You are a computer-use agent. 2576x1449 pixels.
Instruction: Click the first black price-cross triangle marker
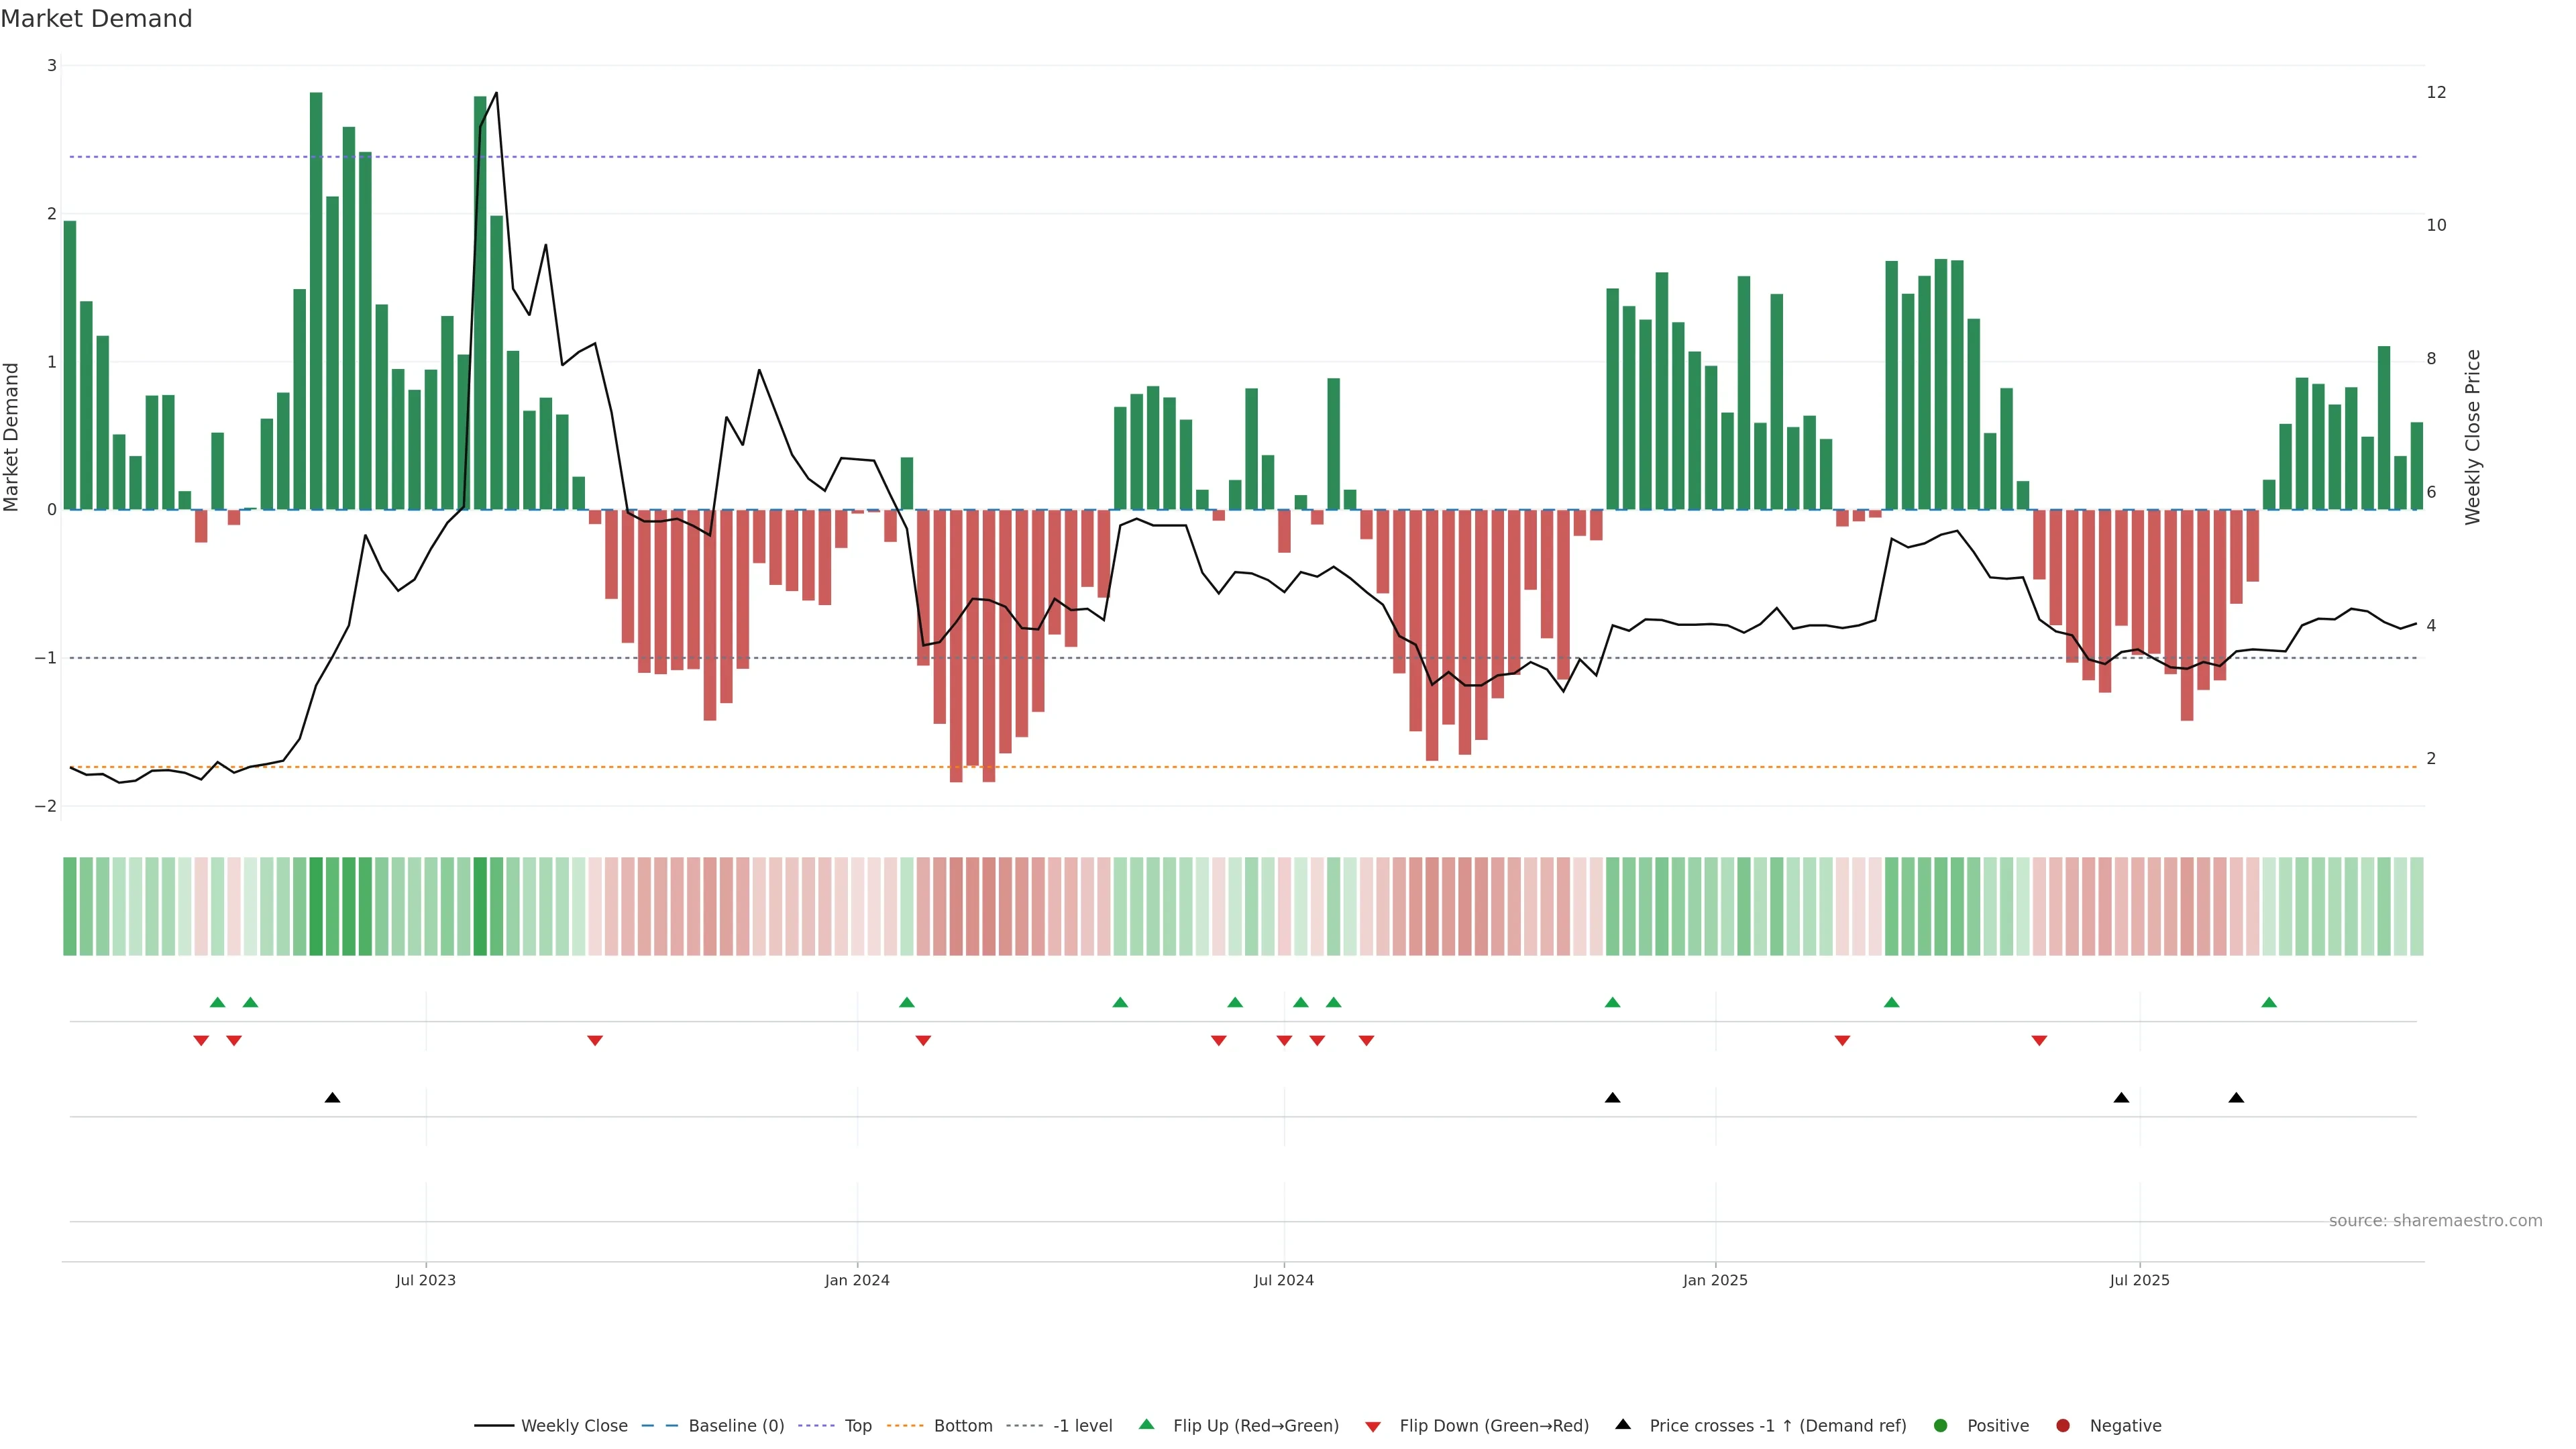point(333,1098)
